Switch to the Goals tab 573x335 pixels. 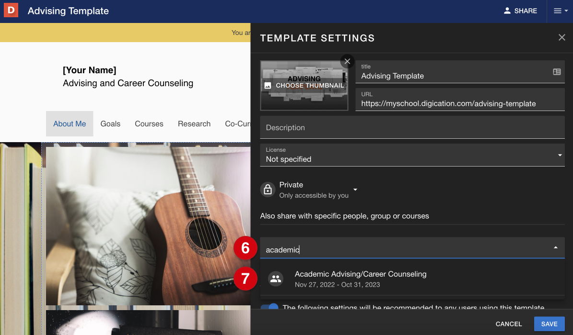(x=110, y=123)
